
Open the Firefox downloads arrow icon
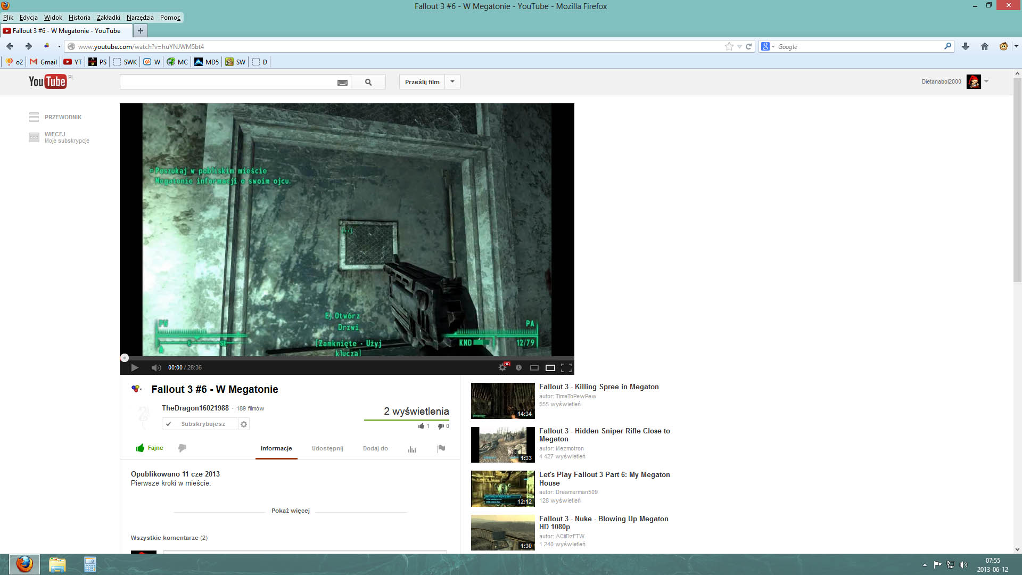tap(966, 46)
